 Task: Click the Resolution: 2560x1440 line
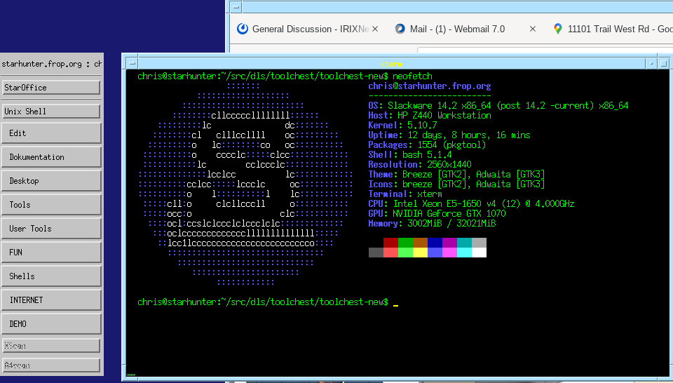pyautogui.click(x=420, y=164)
